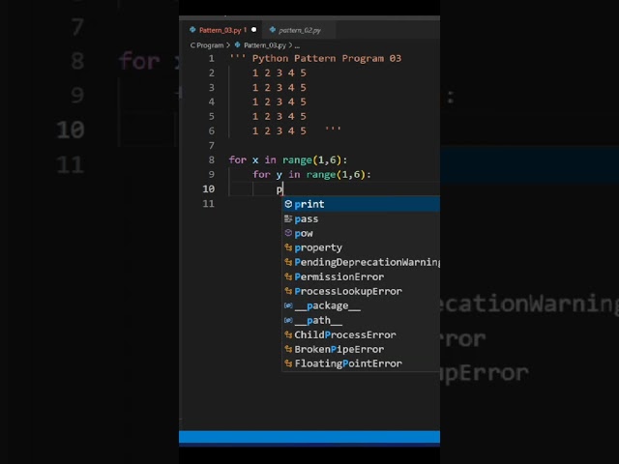619x464 pixels.
Task: Select __package__ suggestion
Action: (x=361, y=305)
